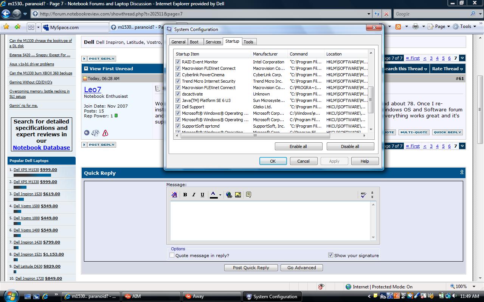Click the IE Back navigation button

click(6, 14)
